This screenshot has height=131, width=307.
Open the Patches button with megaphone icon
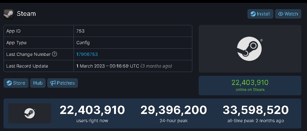click(x=62, y=83)
